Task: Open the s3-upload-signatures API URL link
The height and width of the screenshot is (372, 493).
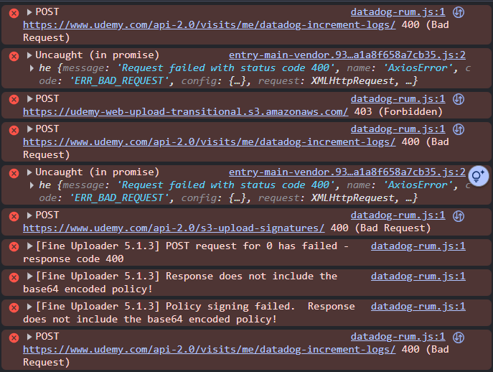Action: 174,228
